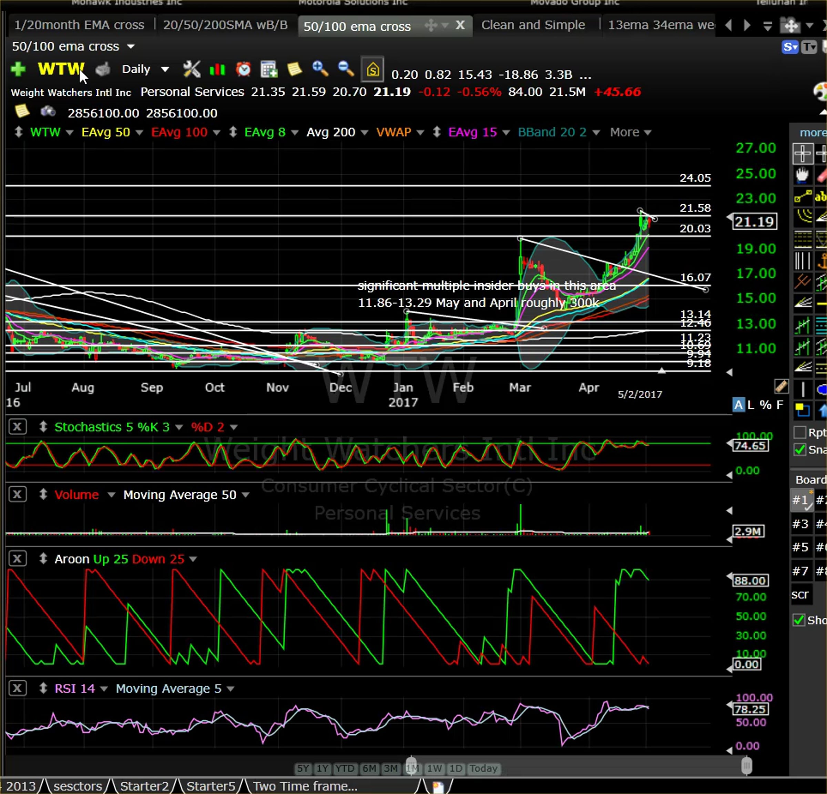This screenshot has width=827, height=794.
Task: Open the note icon beside the camera
Action: [22, 111]
